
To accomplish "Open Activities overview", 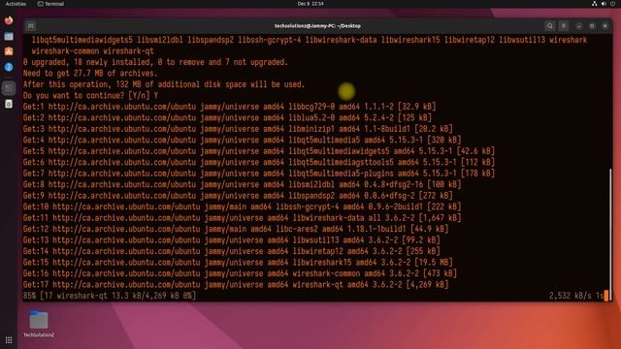I will (16, 4).
